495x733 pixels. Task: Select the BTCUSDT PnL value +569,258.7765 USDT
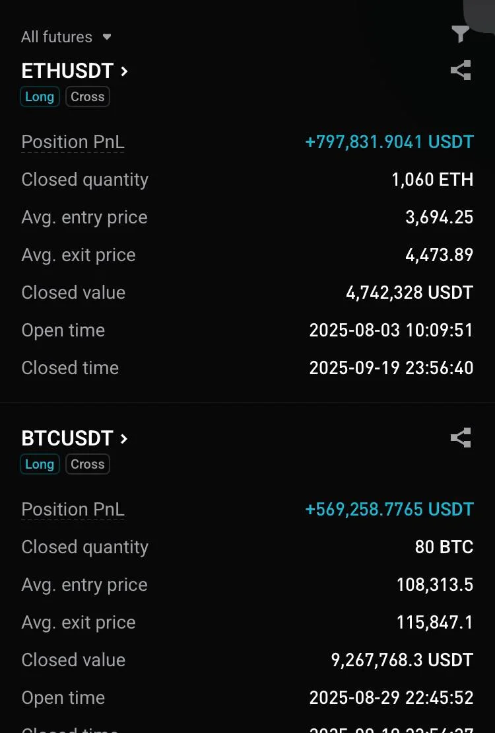389,510
